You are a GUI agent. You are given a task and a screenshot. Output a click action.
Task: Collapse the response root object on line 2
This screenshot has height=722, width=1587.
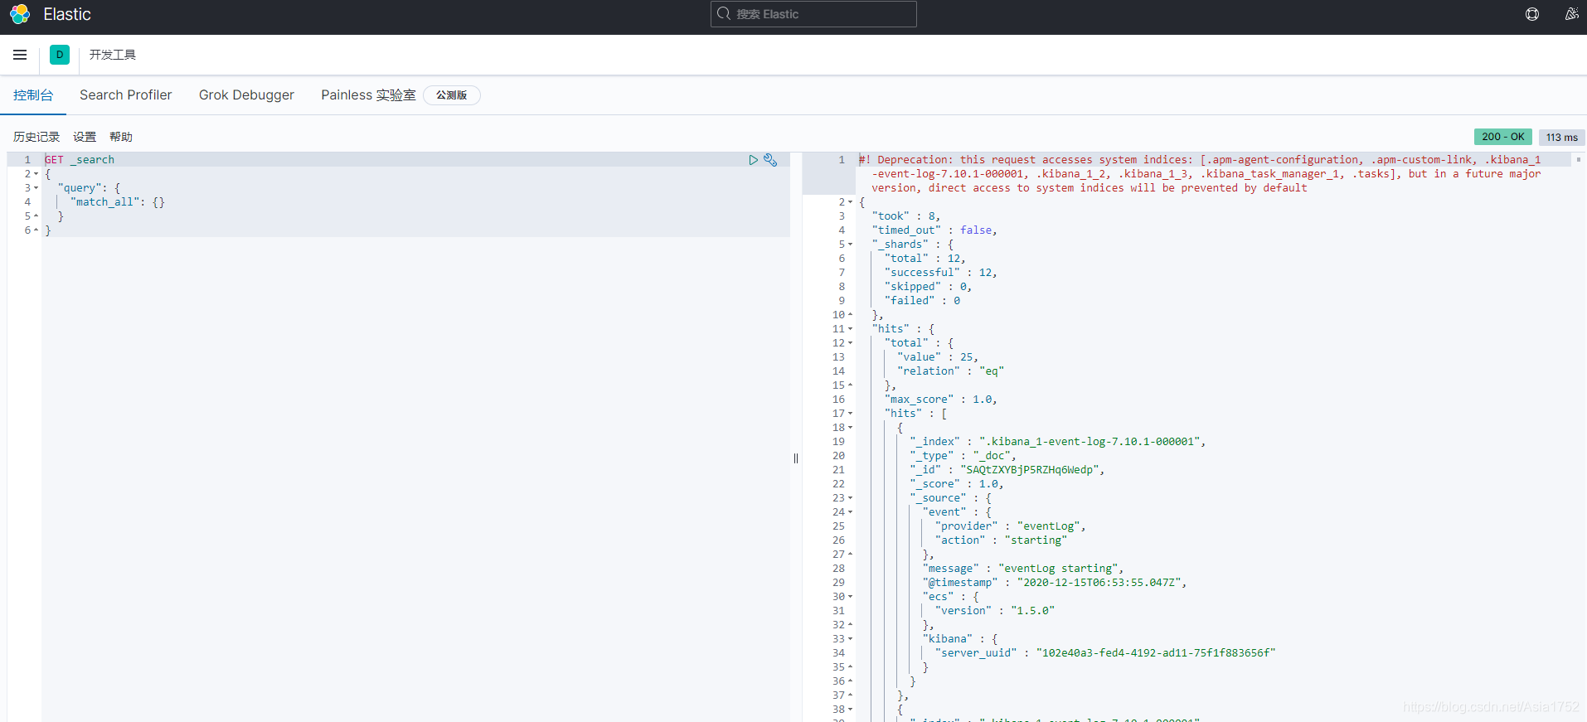(x=850, y=202)
